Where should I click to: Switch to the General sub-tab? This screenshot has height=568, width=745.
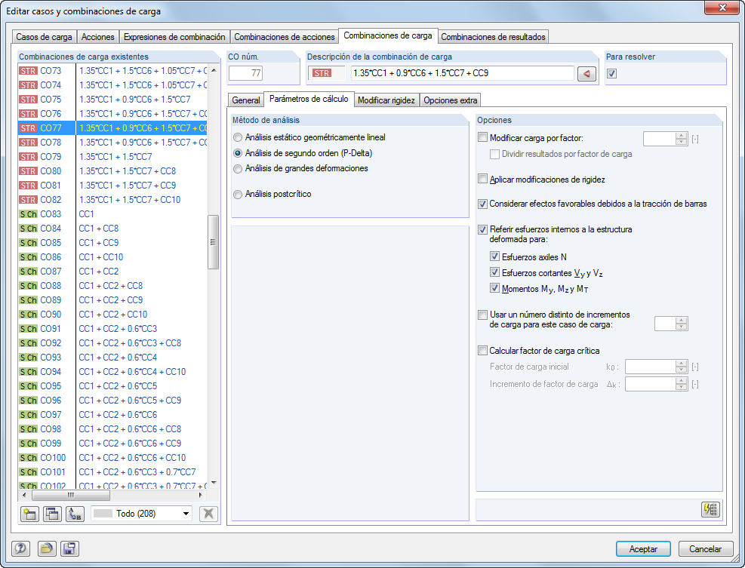point(245,100)
